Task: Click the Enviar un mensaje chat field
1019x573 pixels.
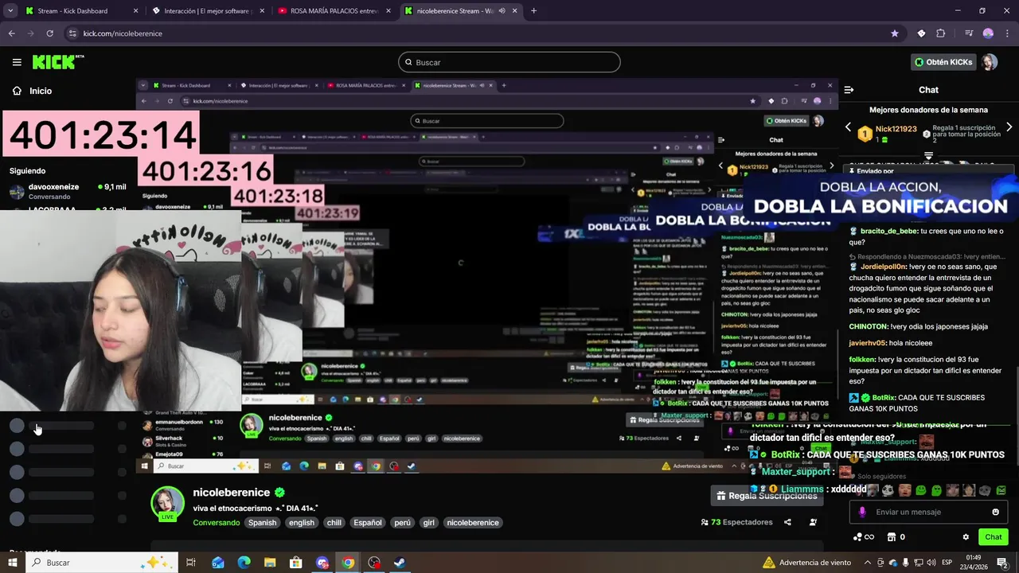Action: (929, 512)
